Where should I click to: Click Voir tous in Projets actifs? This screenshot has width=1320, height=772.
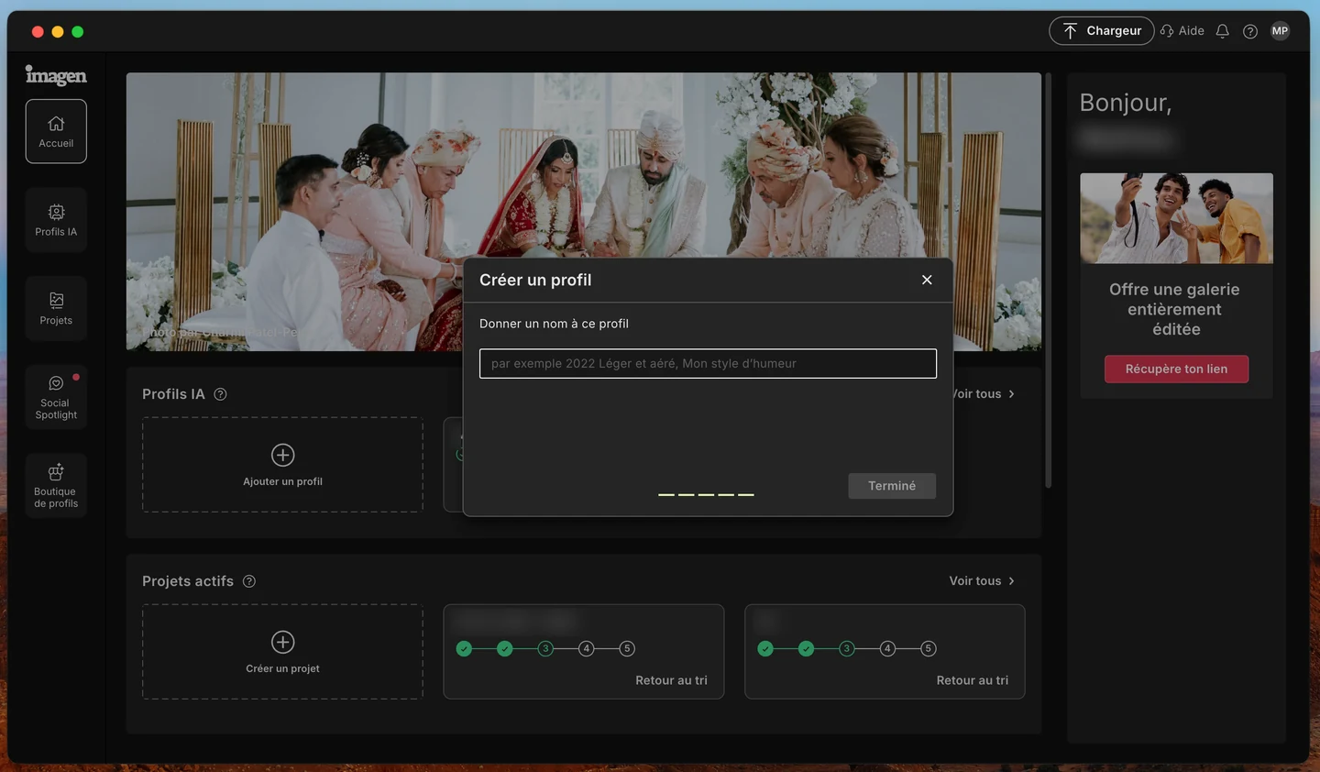tap(982, 580)
